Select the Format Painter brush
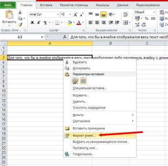The height and width of the screenshot is (166, 168). pos(20,25)
